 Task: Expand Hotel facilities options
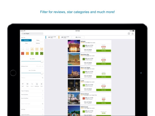click(x=32, y=95)
